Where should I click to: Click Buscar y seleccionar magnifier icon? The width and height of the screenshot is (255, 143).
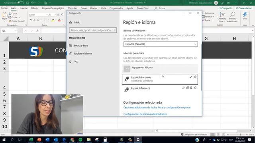[x=233, y=14]
